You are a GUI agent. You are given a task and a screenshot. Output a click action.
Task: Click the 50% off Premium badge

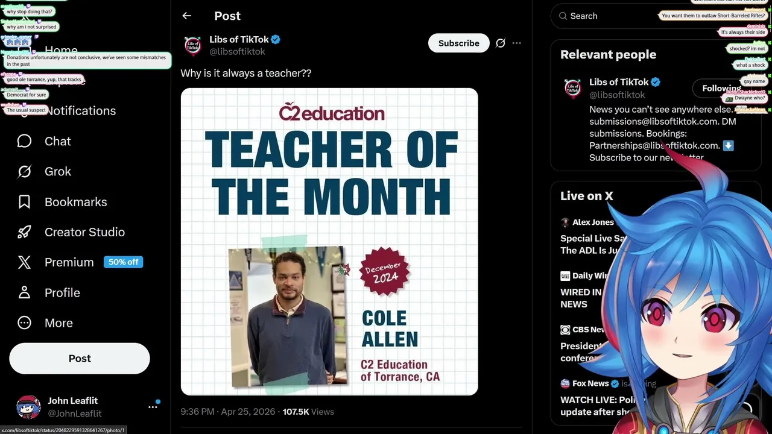(123, 262)
